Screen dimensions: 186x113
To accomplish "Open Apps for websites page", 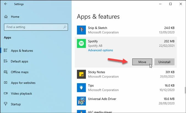I will tap(23, 83).
